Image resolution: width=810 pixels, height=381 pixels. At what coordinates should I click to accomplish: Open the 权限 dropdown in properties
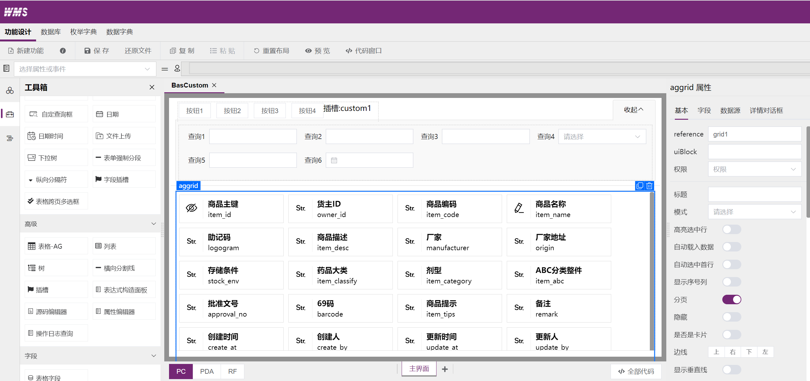[x=754, y=169]
